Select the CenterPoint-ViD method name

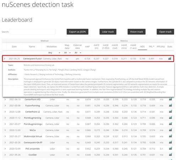point(33,99)
